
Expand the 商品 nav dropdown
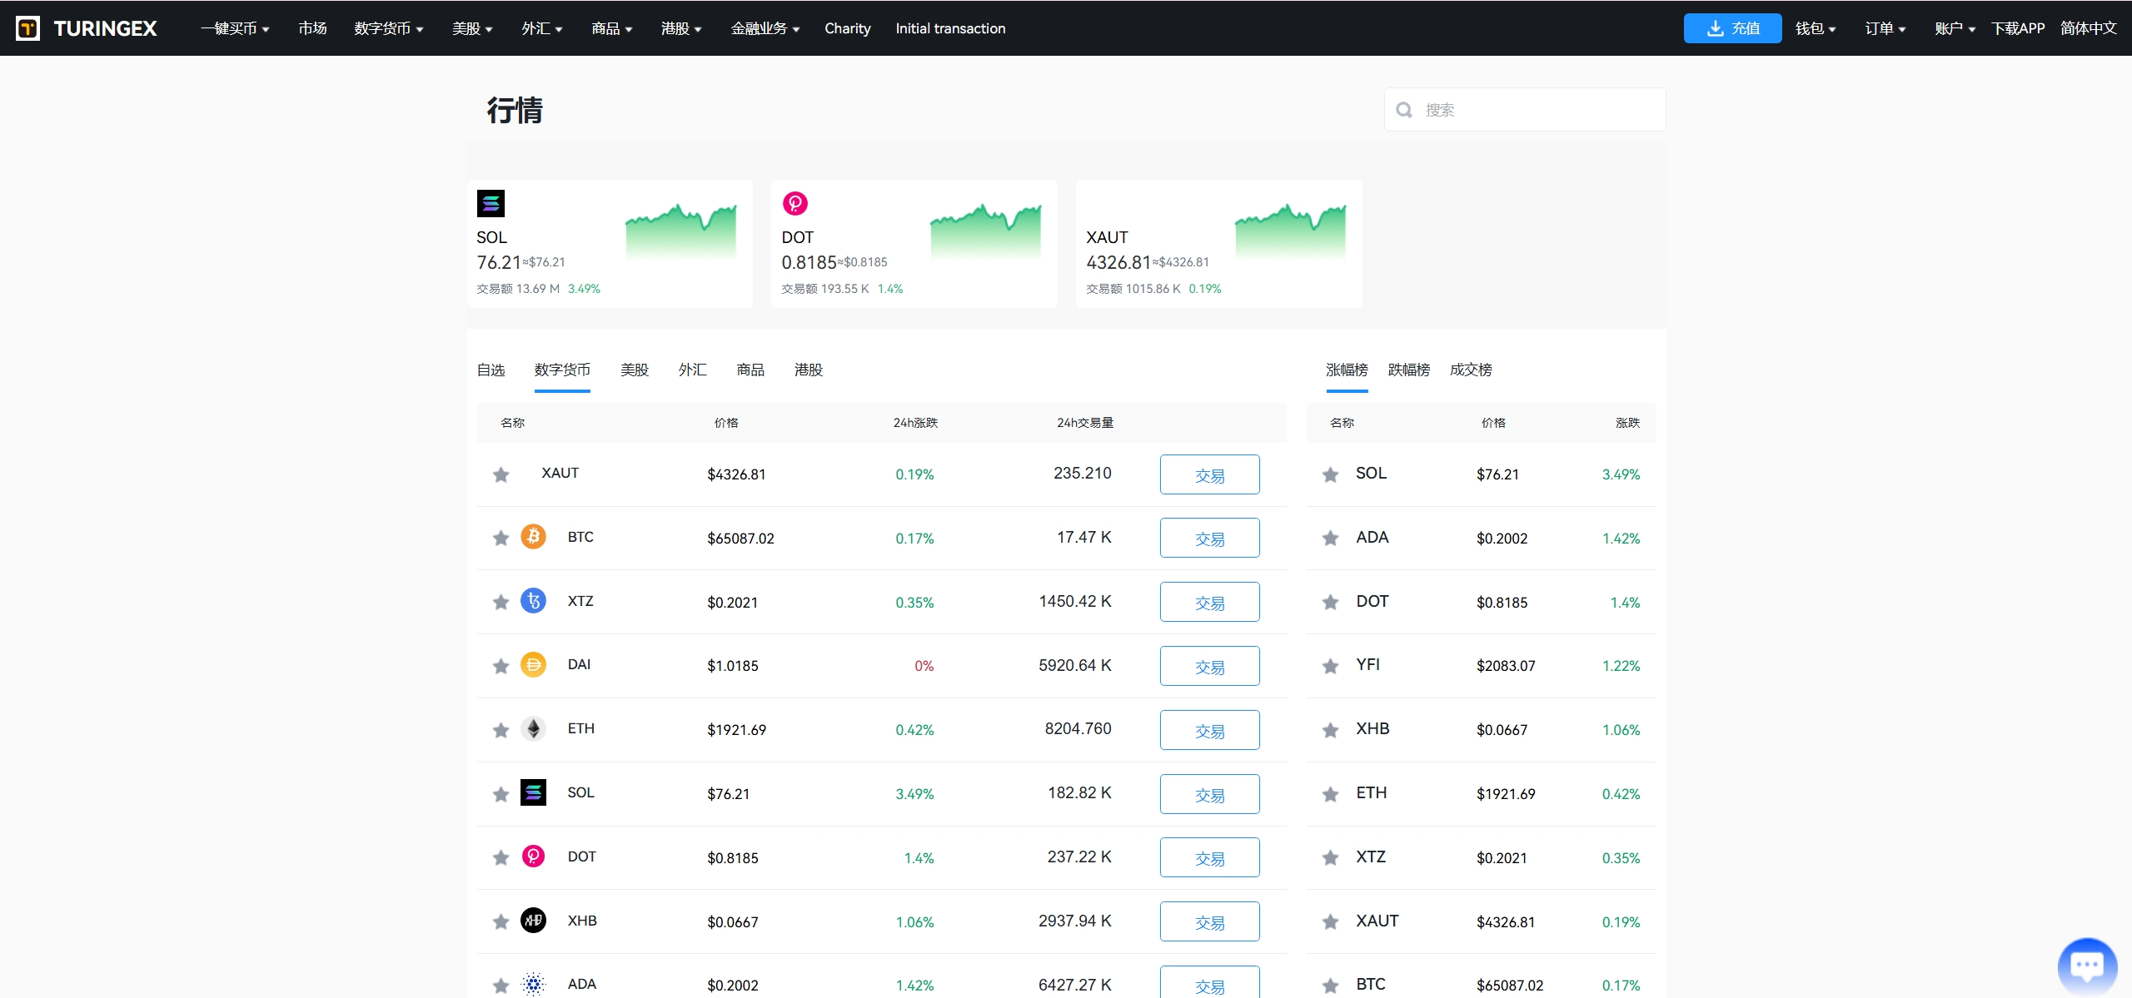point(612,28)
